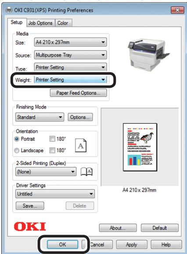Select the Setup tab
Image resolution: width=187 pixels, height=254 pixels.
click(x=17, y=22)
